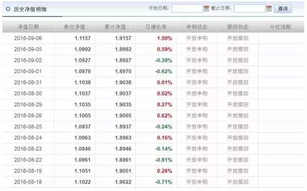Click daily growth rate -0.14%
307x191 pixels.
tap(164, 149)
